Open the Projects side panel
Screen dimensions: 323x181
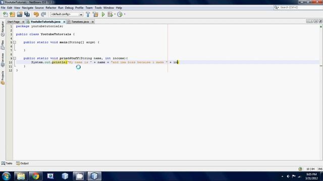tap(3, 78)
